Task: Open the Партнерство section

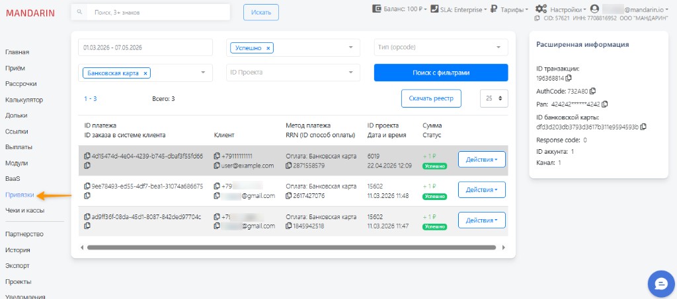Action: [24, 234]
